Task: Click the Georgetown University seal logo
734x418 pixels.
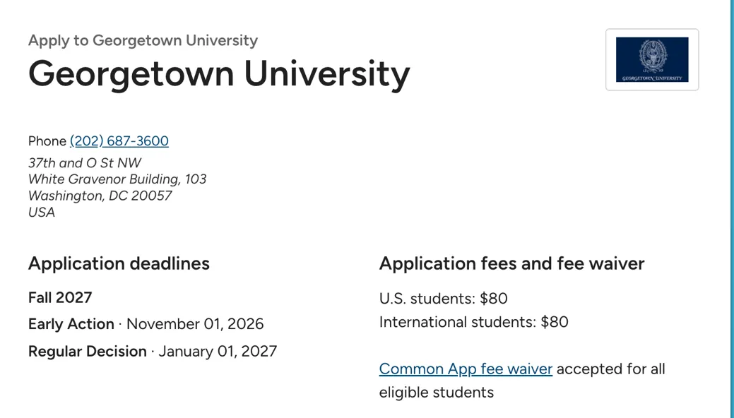Action: pyautogui.click(x=652, y=59)
